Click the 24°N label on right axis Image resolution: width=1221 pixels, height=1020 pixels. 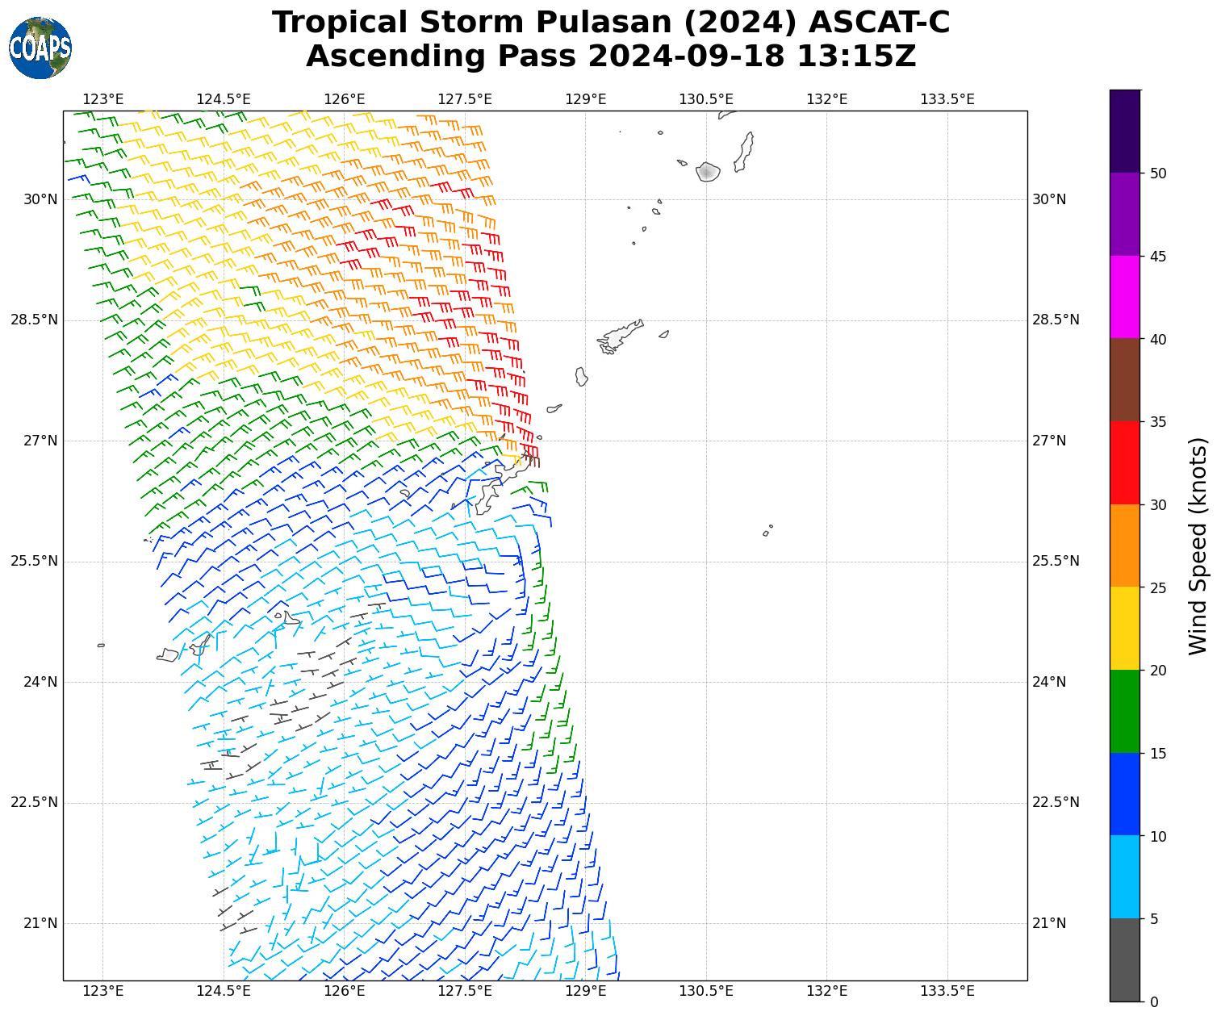point(1048,682)
